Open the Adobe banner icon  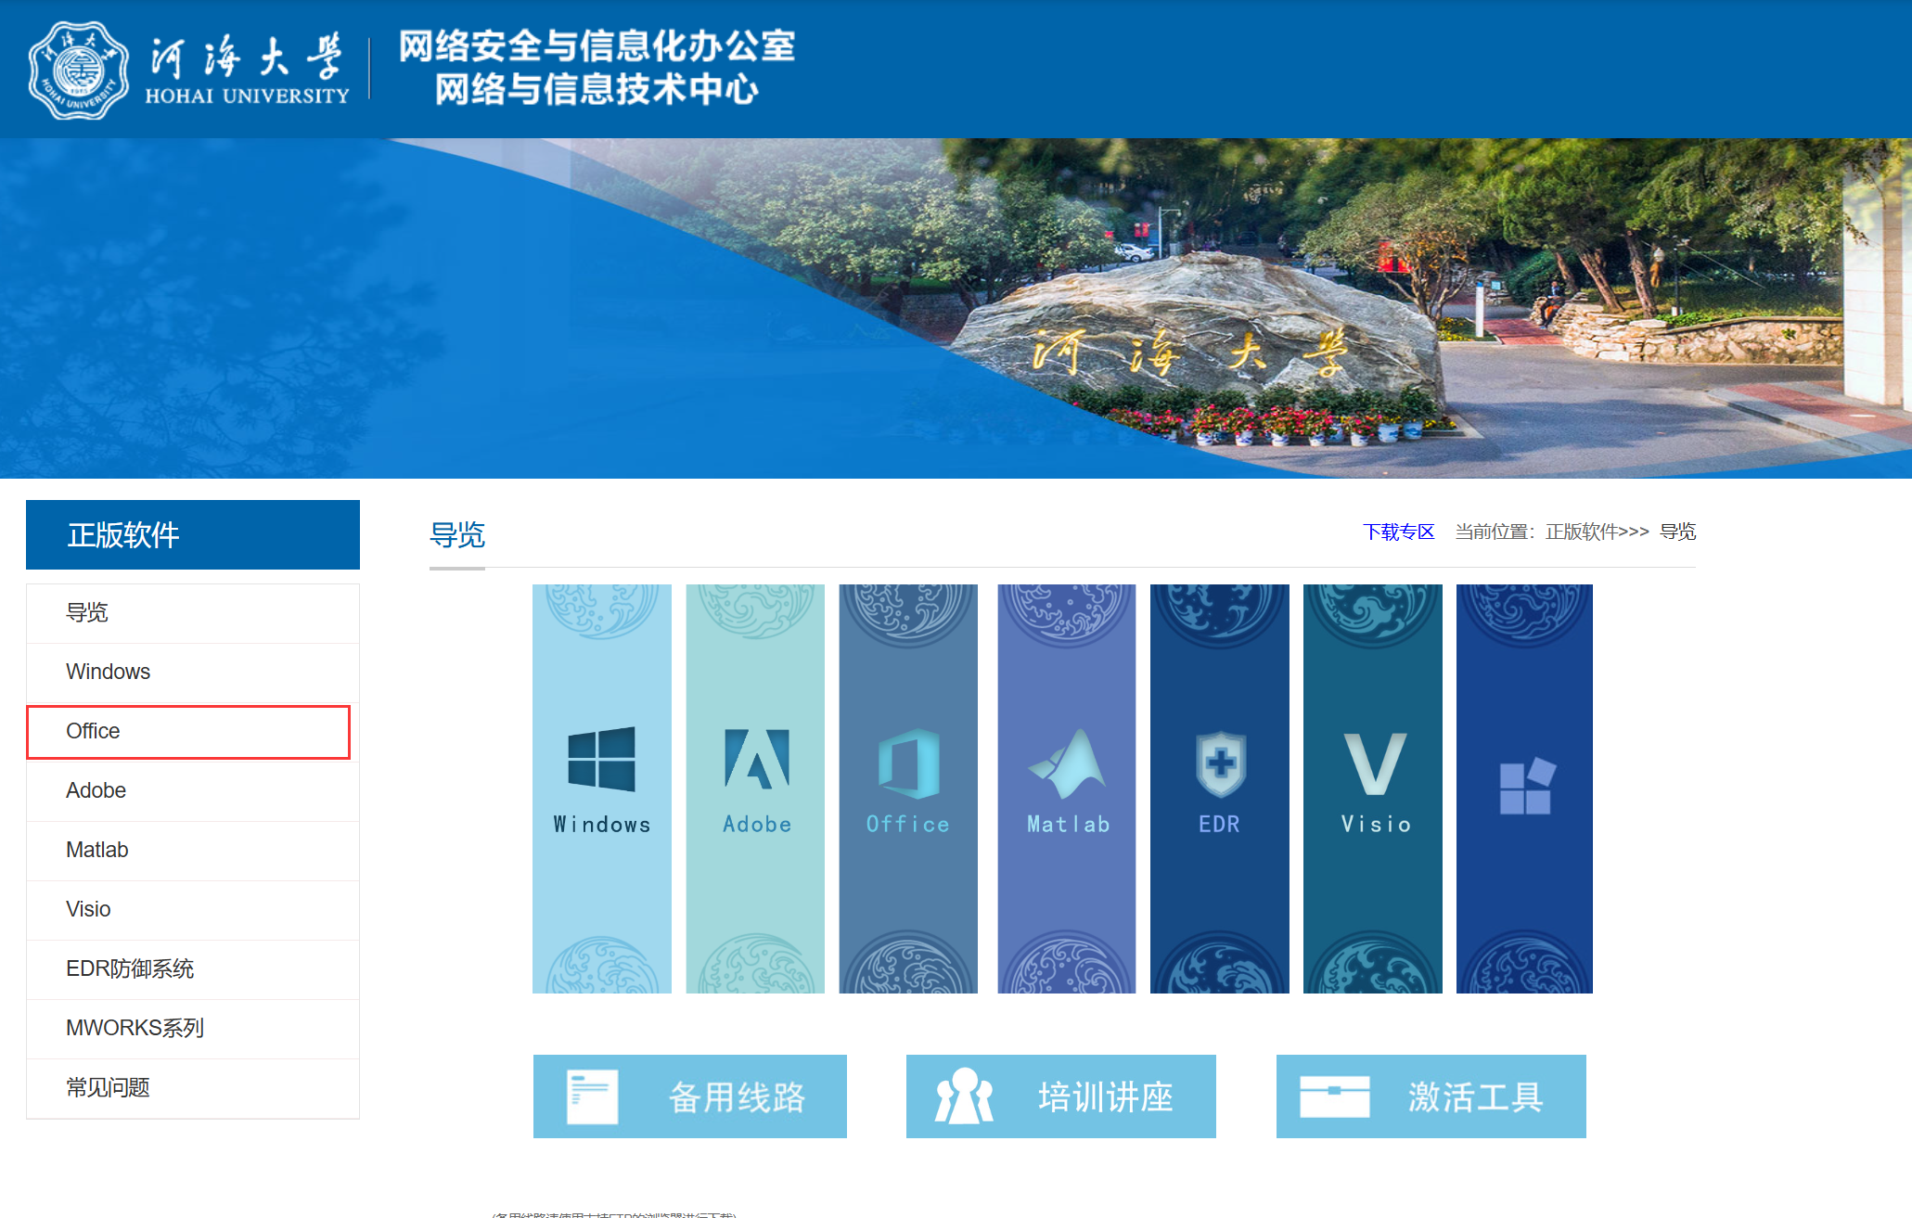[755, 760]
